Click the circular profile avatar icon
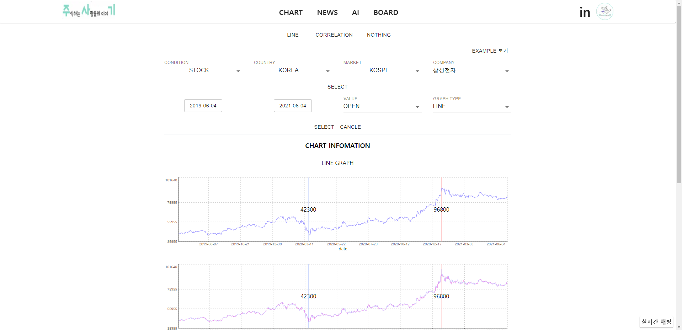The image size is (682, 330). (604, 11)
